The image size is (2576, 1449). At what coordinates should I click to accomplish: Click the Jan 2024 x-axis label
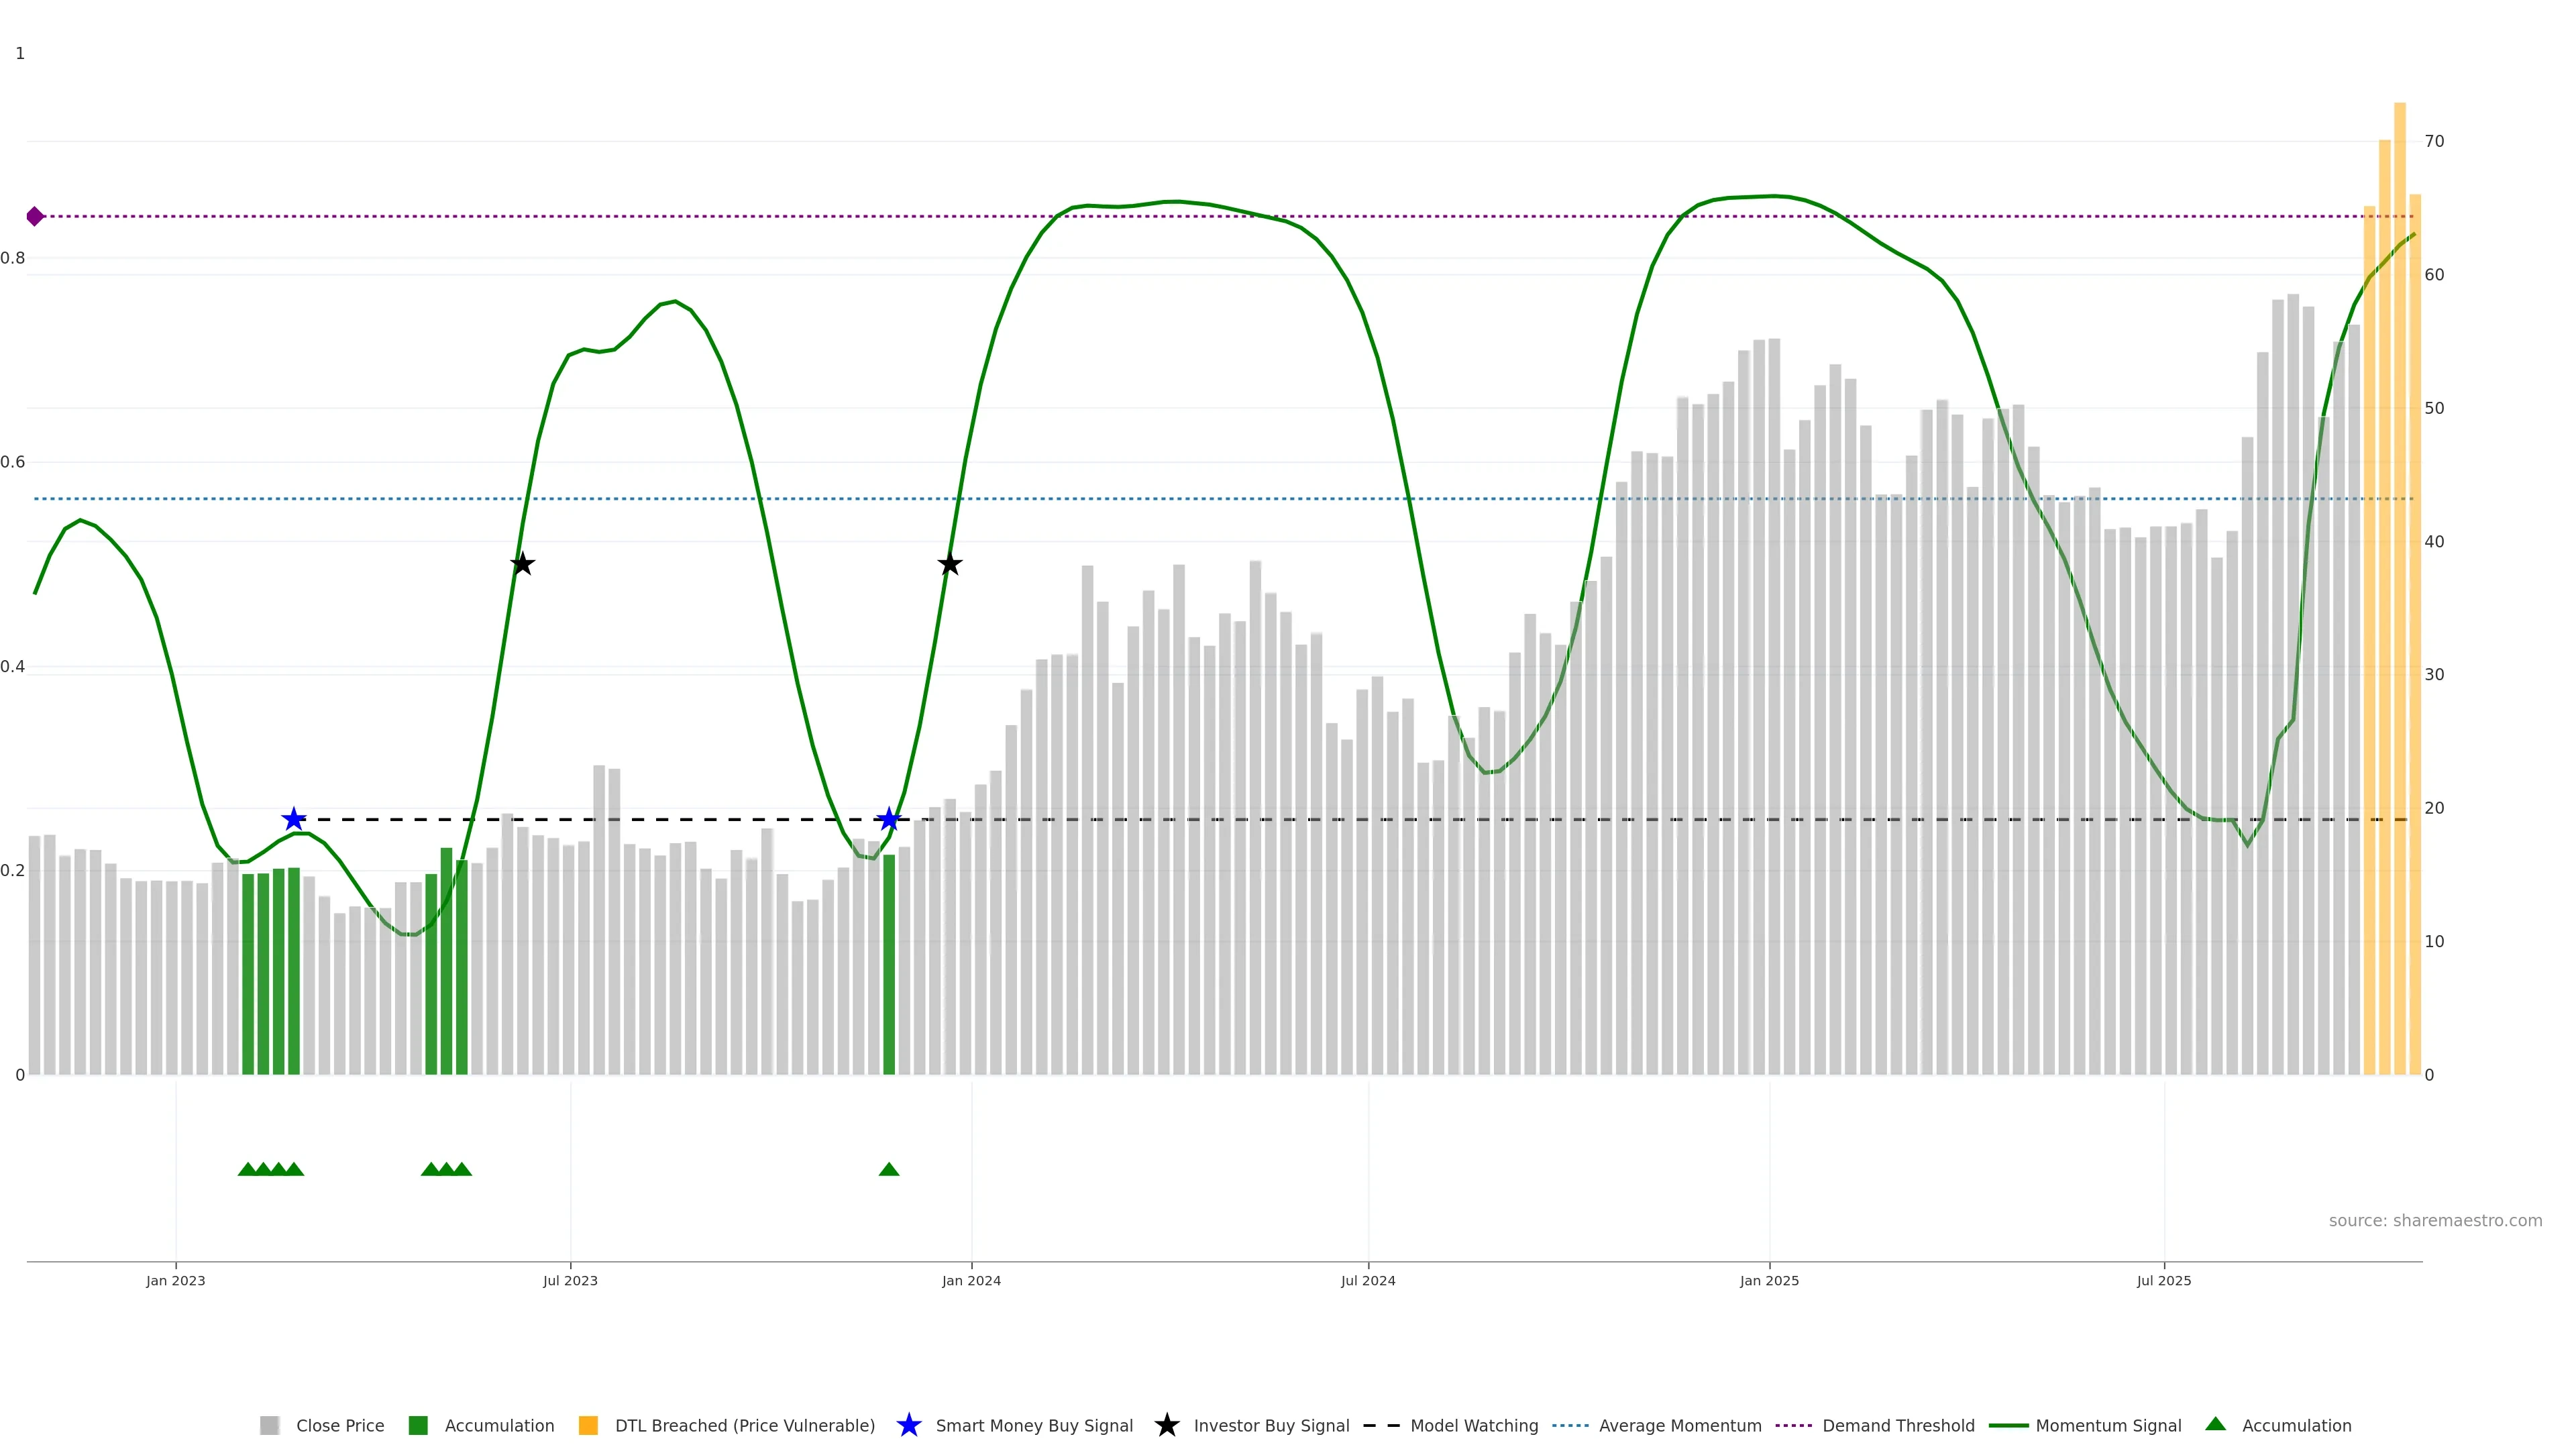(x=971, y=1280)
